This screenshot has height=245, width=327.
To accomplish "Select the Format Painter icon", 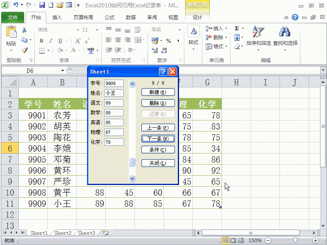I will [x=24, y=50].
